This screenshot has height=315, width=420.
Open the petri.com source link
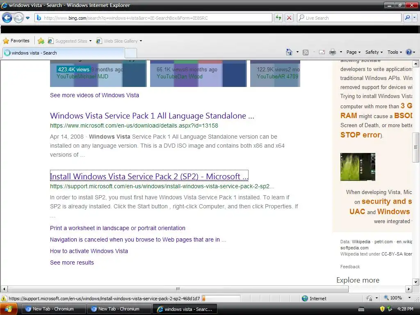click(x=383, y=242)
